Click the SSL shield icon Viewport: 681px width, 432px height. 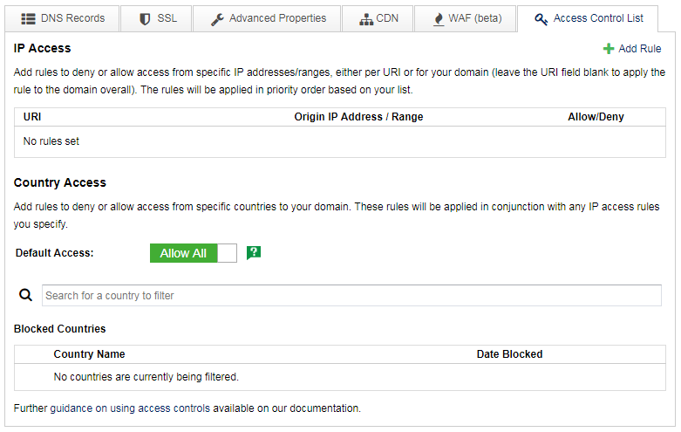point(145,18)
